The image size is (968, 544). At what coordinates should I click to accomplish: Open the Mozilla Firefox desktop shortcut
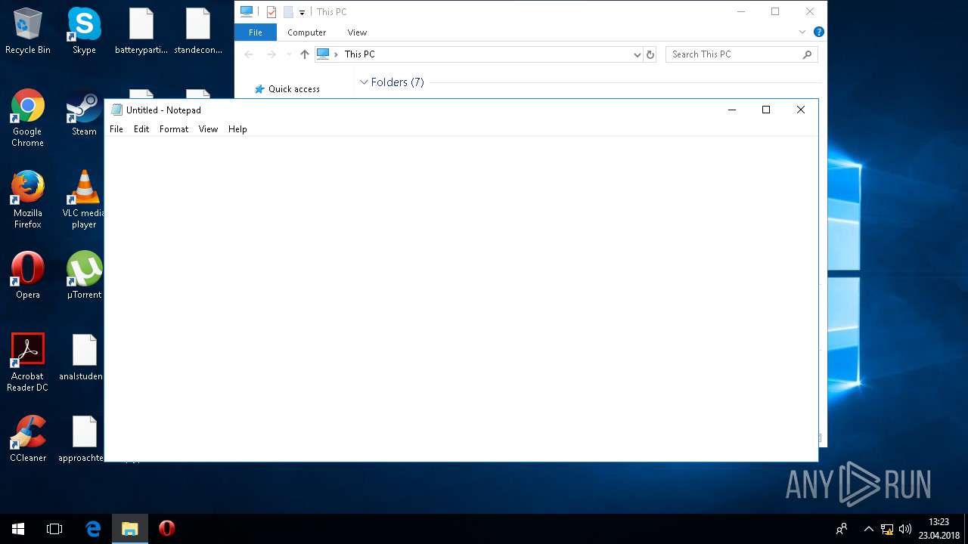28,199
